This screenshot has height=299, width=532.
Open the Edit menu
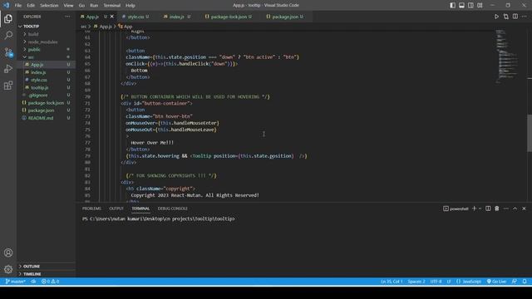pos(31,6)
